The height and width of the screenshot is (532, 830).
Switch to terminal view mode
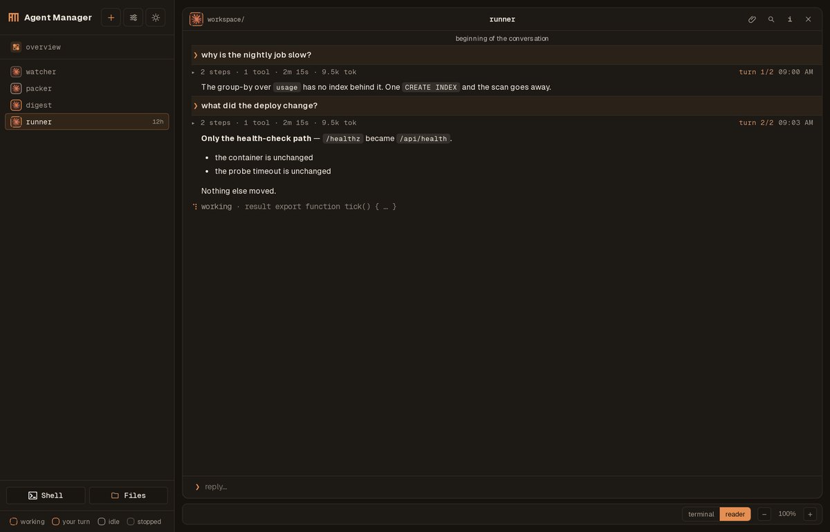pos(701,514)
